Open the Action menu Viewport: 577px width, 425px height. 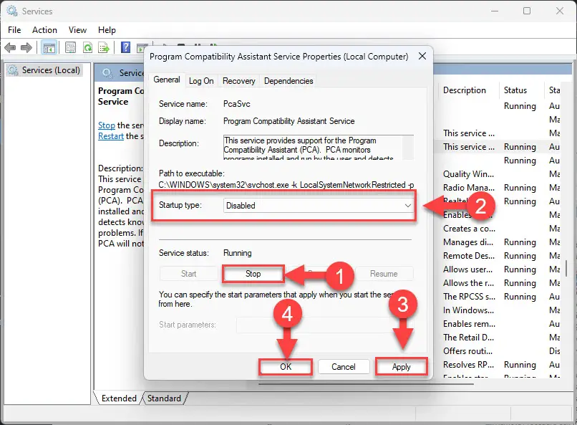[44, 30]
